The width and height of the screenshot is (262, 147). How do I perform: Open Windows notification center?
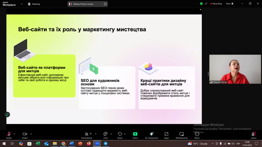coord(256,143)
